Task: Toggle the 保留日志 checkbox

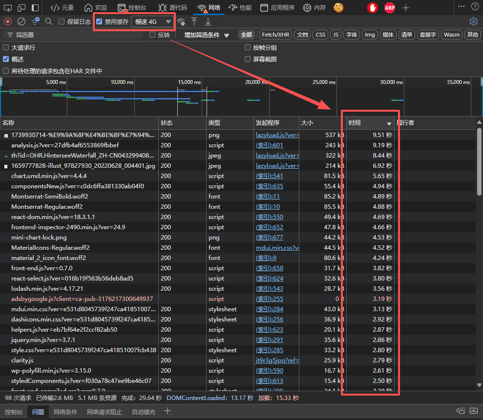Action: (x=62, y=21)
